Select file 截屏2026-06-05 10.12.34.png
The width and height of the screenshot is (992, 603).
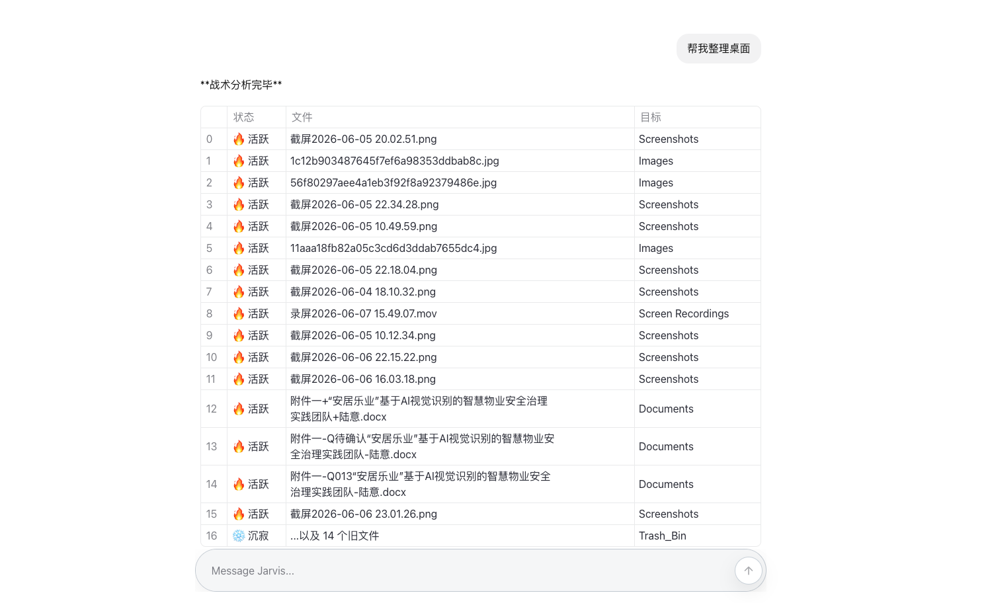click(362, 335)
